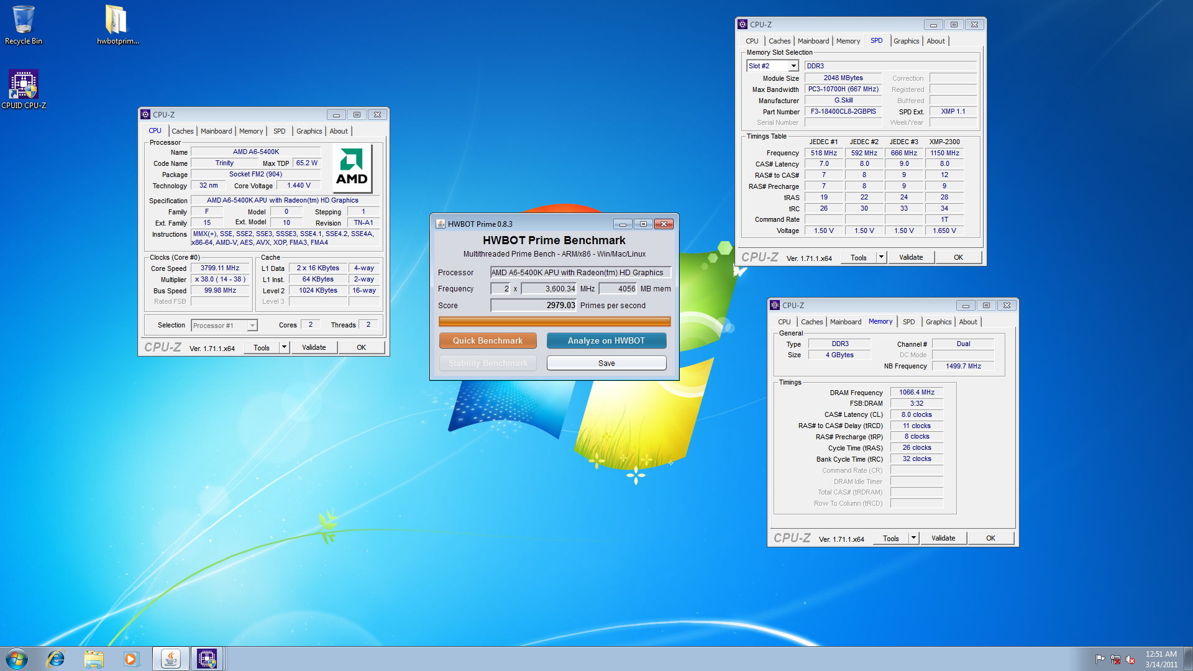1193x671 pixels.
Task: Close the HWBOT Prime window
Action: tap(664, 224)
